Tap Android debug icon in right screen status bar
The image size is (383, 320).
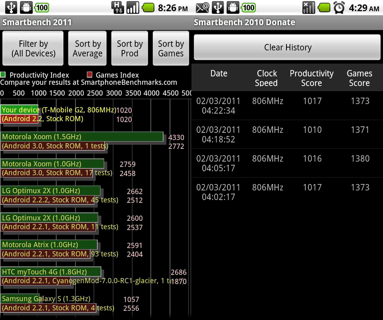(233, 8)
